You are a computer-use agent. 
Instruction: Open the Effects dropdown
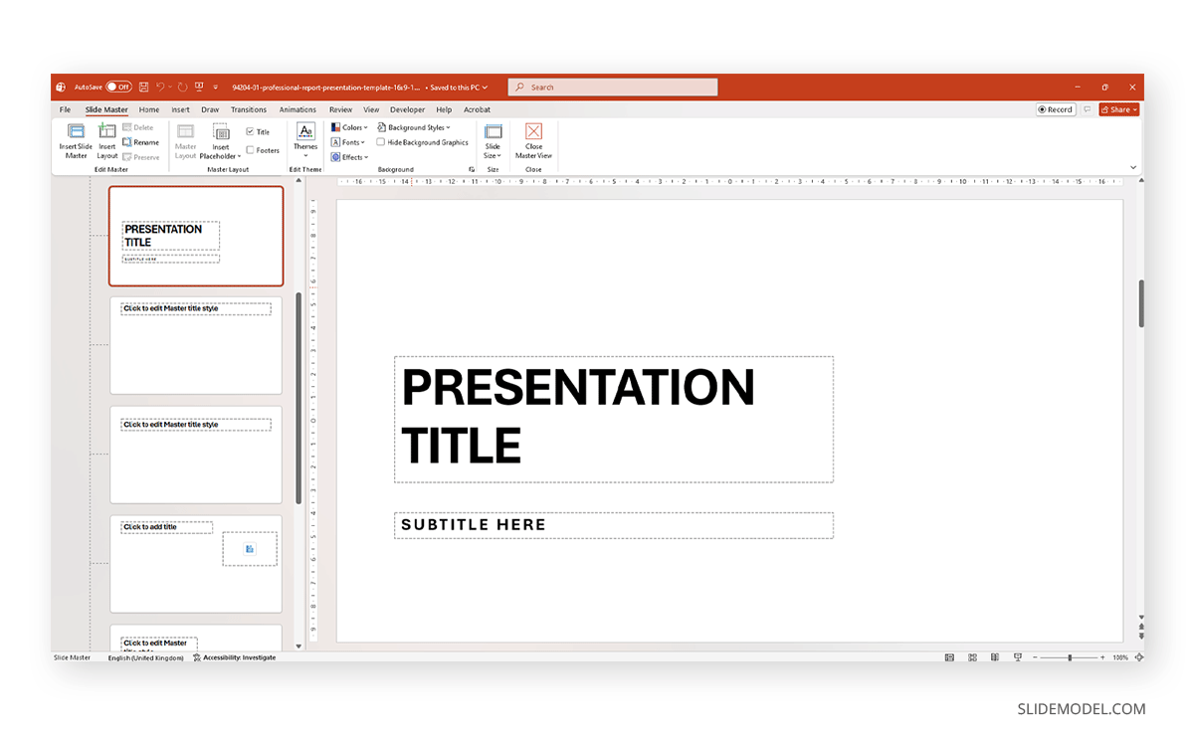click(x=349, y=157)
